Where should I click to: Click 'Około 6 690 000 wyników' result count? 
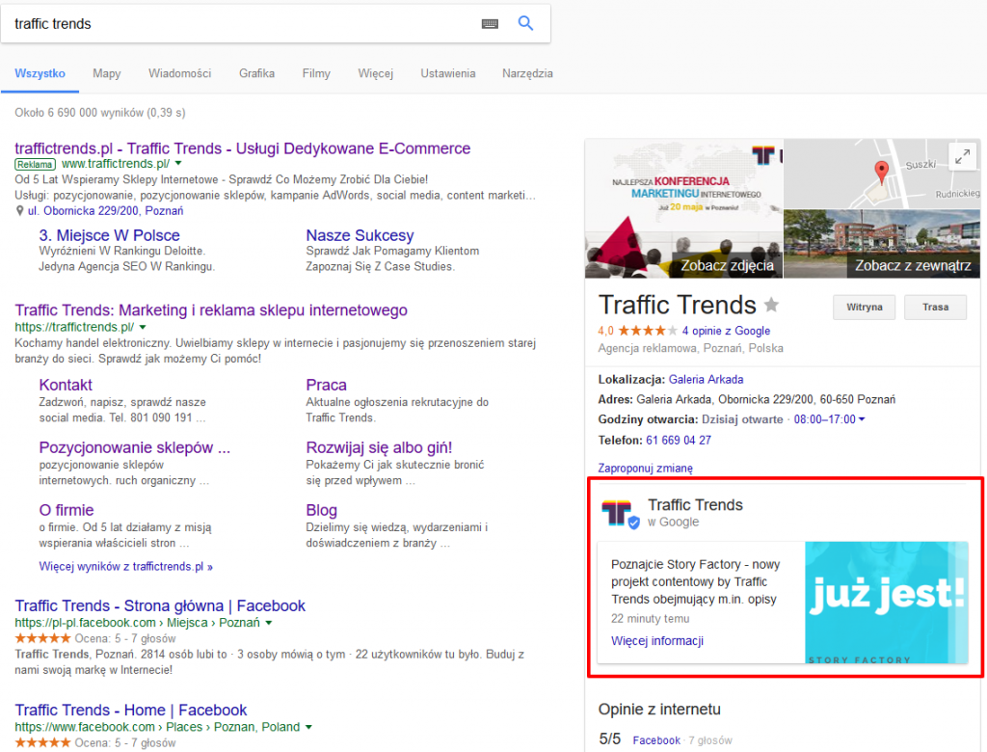tap(100, 113)
